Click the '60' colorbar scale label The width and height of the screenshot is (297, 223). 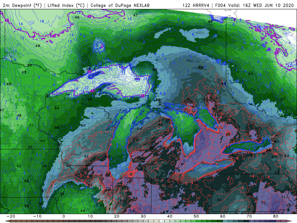point(223,216)
